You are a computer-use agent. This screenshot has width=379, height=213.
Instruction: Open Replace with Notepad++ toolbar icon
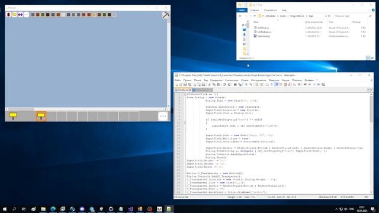(239, 84)
